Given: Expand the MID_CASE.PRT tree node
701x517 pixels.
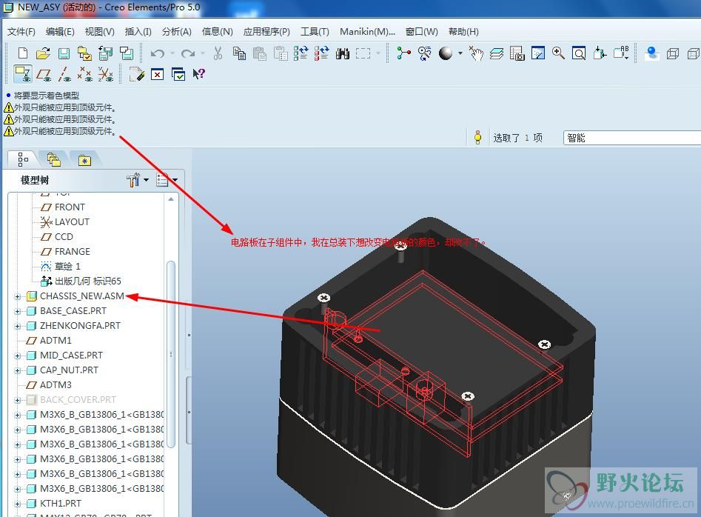Looking at the screenshot, I should (18, 356).
